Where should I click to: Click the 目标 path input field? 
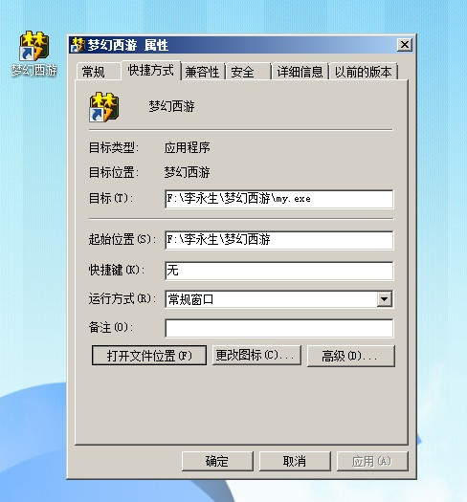(x=278, y=199)
